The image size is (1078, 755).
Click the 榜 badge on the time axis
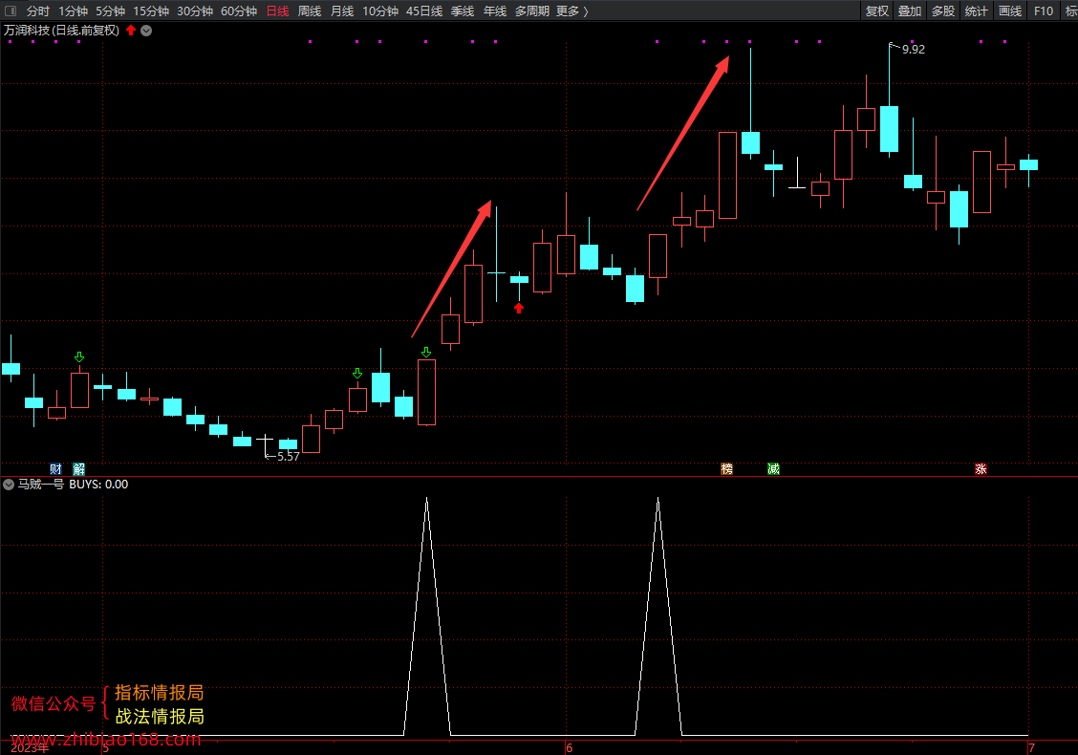click(x=726, y=469)
